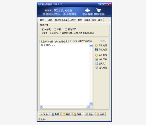Screen dimensions: 146x125
Task: Click the app logo in title bar
Action: tap(39, 4)
